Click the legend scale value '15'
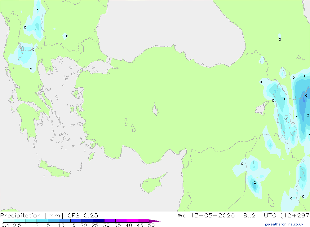 click(x=73, y=225)
